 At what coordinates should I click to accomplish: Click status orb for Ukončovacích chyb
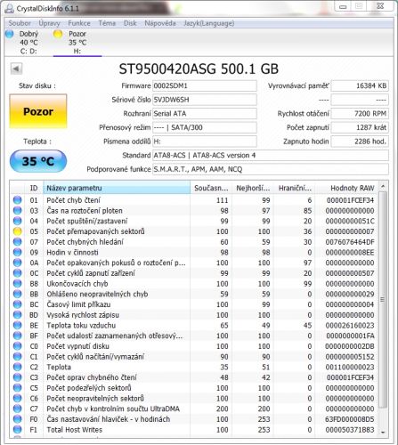tap(18, 283)
